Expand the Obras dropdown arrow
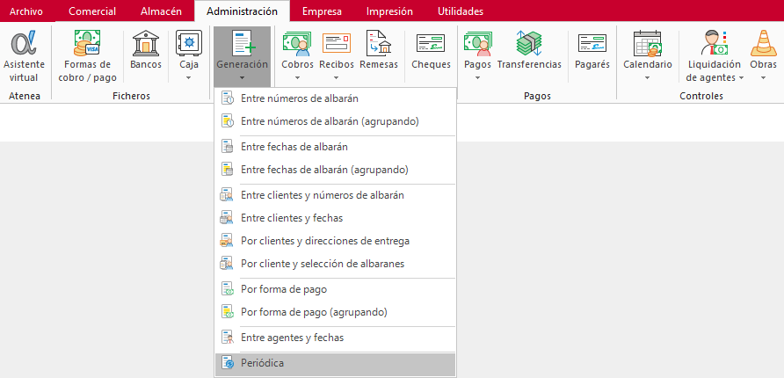The height and width of the screenshot is (378, 784). click(x=764, y=77)
